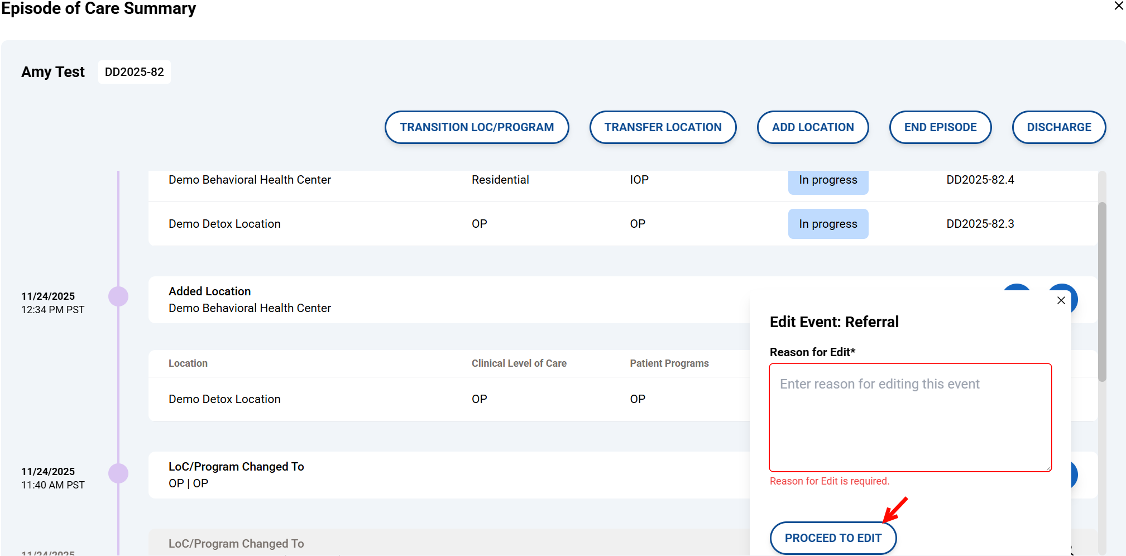Select the Transfer Location button

663,127
